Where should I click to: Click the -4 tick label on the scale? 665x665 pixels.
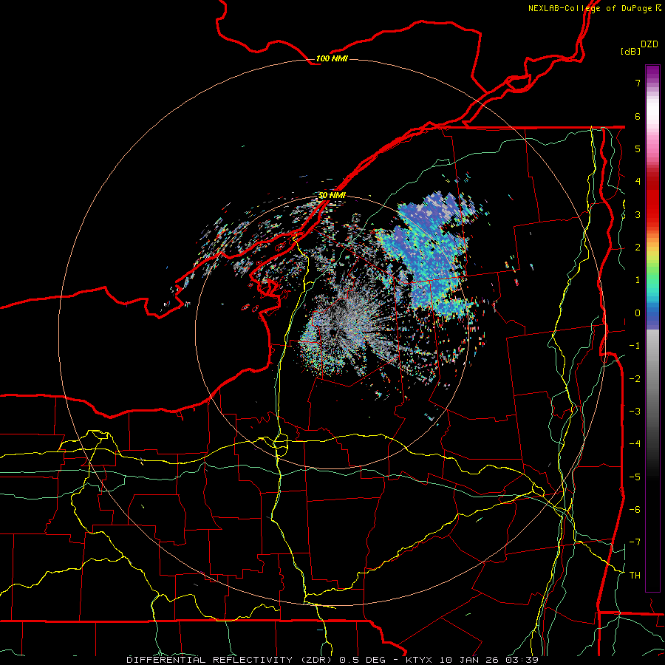(x=635, y=444)
